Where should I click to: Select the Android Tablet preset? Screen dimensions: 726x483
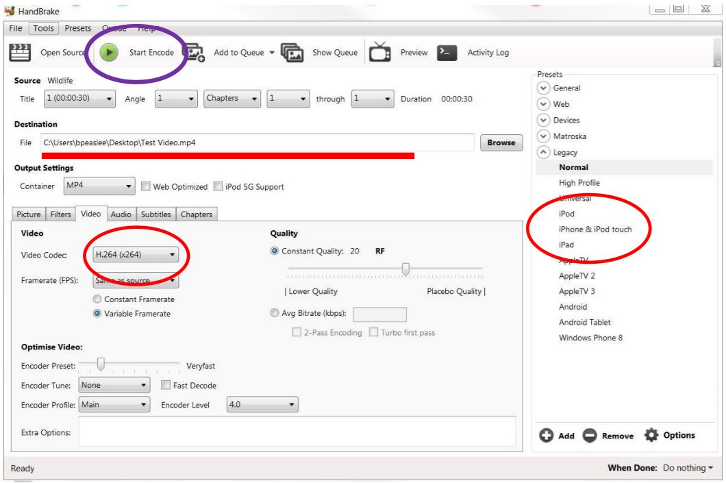585,322
